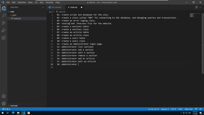The height and width of the screenshot is (115, 204).
Task: Open the Explorer view in activity bar
Action: click(4, 9)
